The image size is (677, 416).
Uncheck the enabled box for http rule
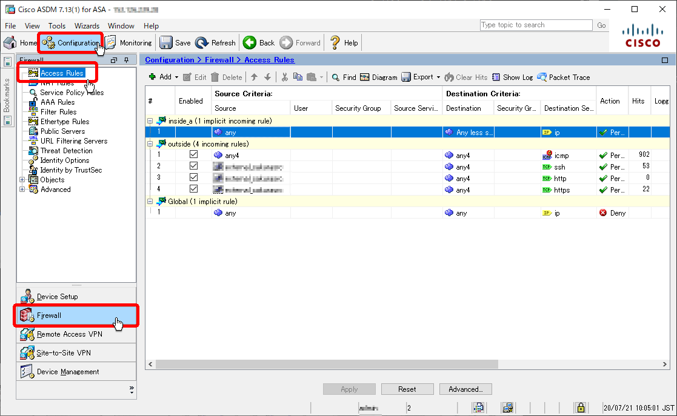[x=194, y=177]
